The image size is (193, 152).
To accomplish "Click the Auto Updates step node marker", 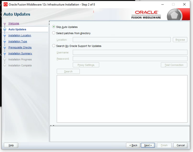I will [5, 29].
